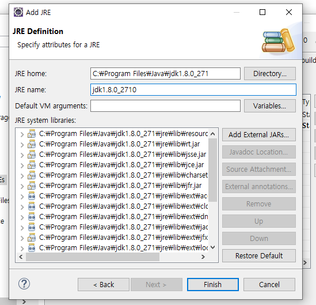The image size is (316, 305).
Task: Click the horizontal scrollbar left arrow
Action: tap(21, 257)
